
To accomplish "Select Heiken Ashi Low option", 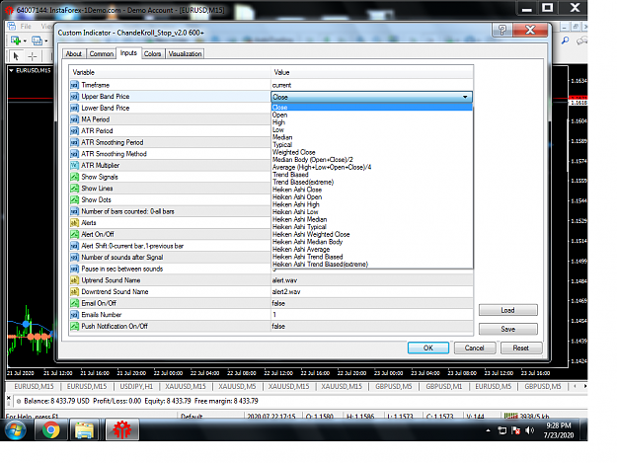I will (x=372, y=212).
